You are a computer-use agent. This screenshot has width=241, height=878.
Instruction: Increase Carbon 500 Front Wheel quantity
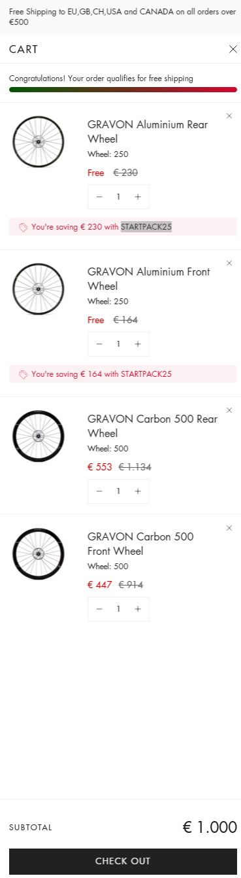tap(138, 609)
